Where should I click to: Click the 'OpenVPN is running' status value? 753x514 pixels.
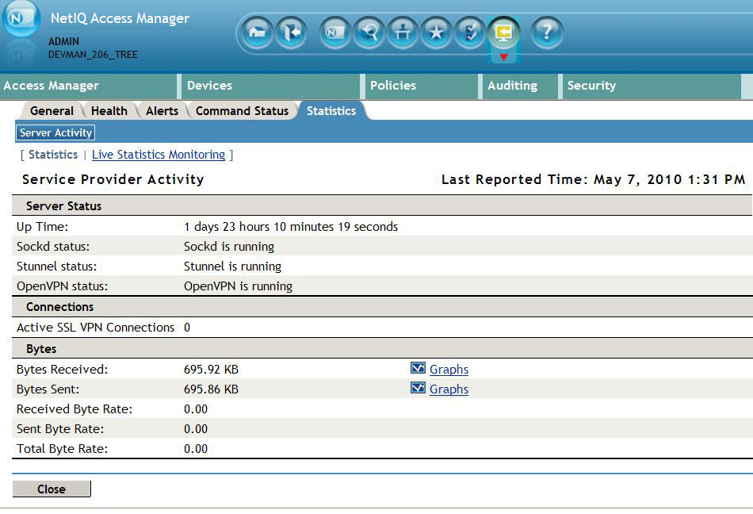pyautogui.click(x=239, y=286)
